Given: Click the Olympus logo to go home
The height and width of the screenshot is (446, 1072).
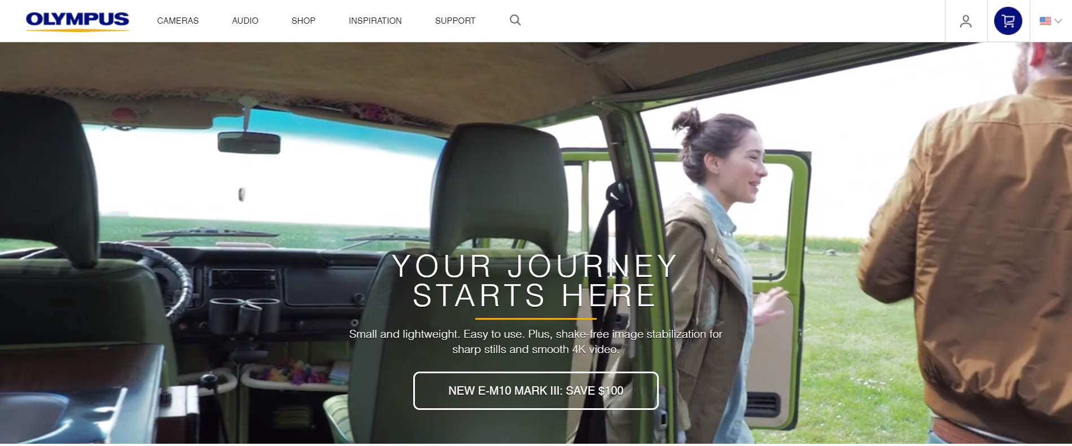Looking at the screenshot, I should [x=77, y=21].
